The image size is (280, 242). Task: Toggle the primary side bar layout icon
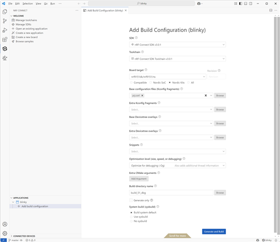point(241,4)
